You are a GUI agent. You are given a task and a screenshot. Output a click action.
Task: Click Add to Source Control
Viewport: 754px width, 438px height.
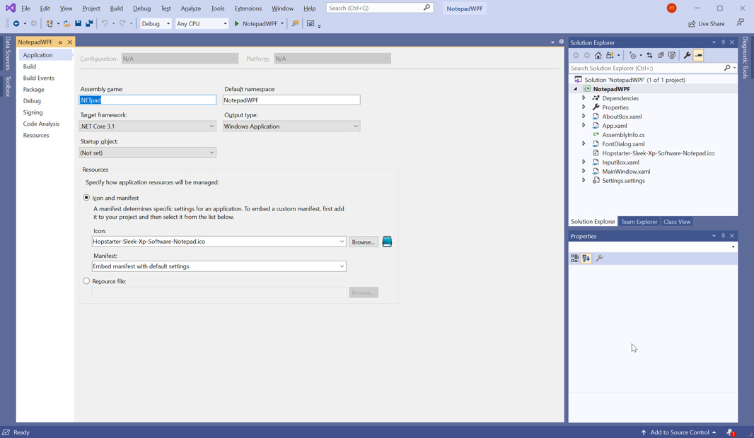tap(678, 432)
